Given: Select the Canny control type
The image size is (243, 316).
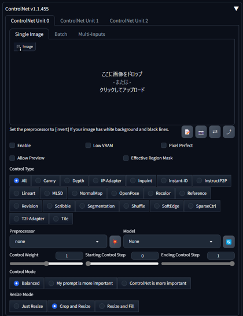Looking at the screenshot, I should pos(46,181).
